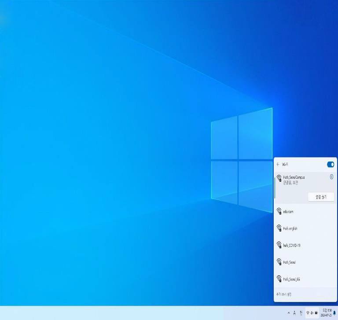Open additional Wi-Fi settings link
Image resolution: width=338 pixels, height=320 pixels.
pyautogui.click(x=284, y=294)
